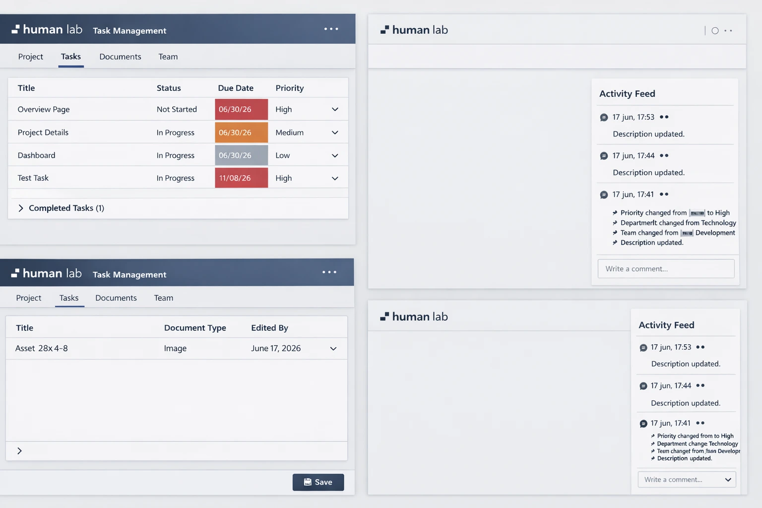The image size is (762, 508).
Task: Click the Save button
Action: 318,482
